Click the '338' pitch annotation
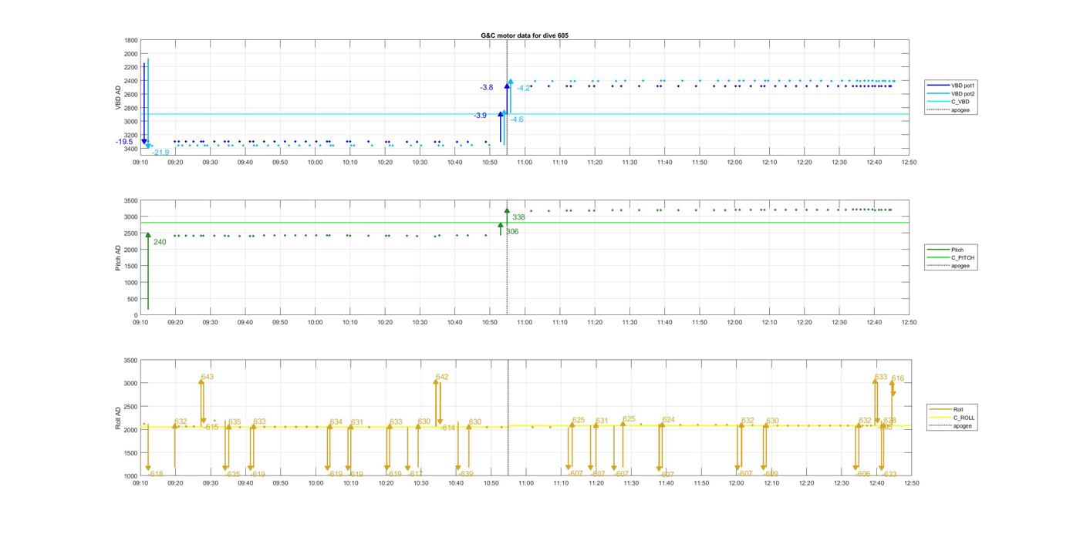The height and width of the screenshot is (534, 1080). pos(519,217)
